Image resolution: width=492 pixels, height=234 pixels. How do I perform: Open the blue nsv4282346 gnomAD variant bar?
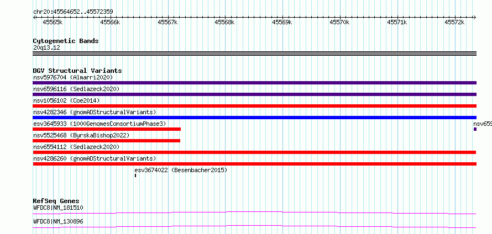pyautogui.click(x=254, y=118)
